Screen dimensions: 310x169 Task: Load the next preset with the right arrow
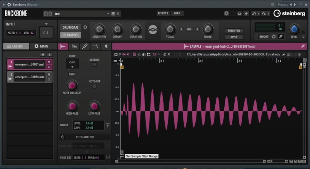(51, 14)
